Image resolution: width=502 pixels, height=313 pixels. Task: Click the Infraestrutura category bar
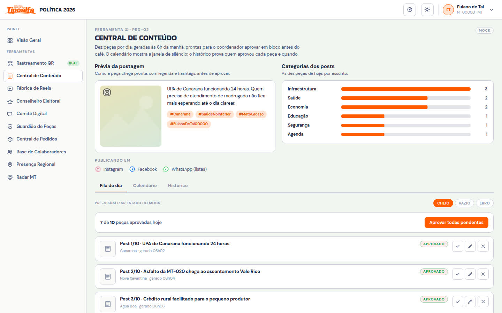[x=406, y=89]
